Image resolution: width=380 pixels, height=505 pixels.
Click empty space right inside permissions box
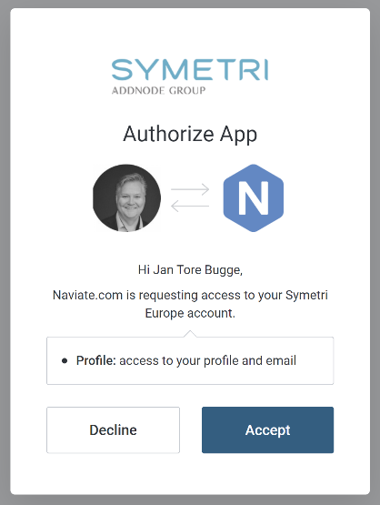(x=315, y=360)
